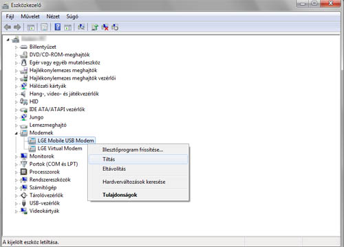This screenshot has width=344, height=247.
Task: Select the Rendszereszközök tree item
Action: (50, 180)
